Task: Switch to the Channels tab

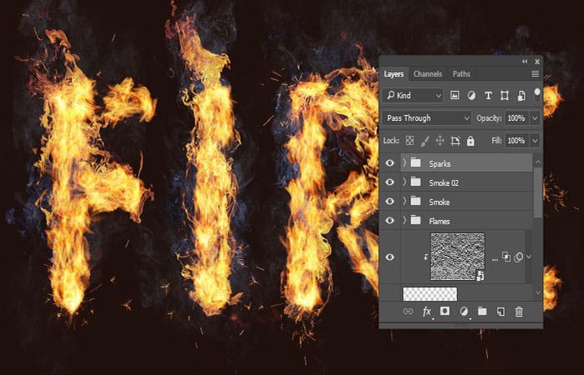Action: (x=427, y=74)
